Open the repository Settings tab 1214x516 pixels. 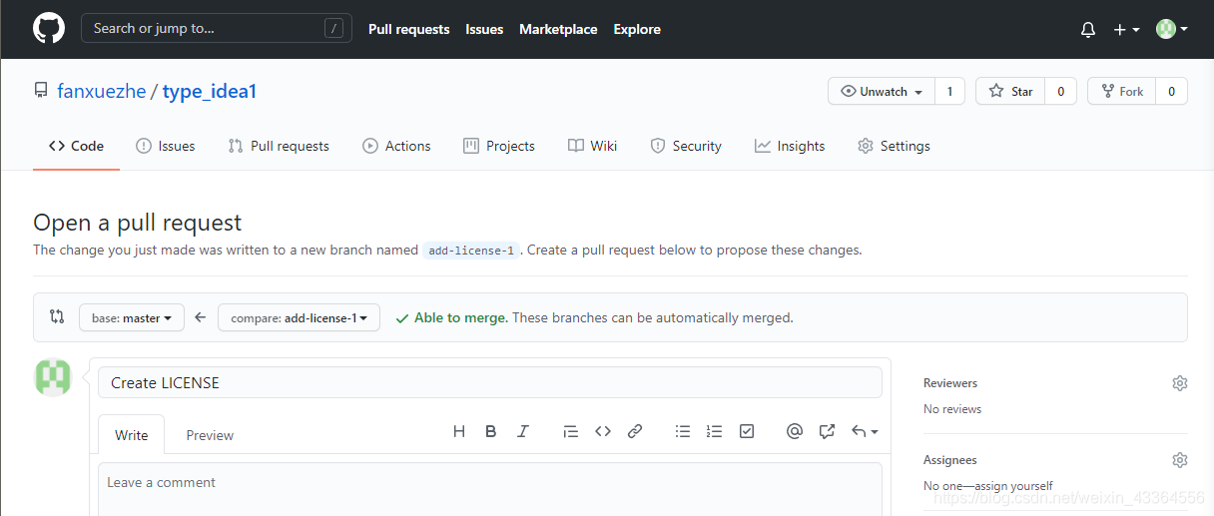894,146
